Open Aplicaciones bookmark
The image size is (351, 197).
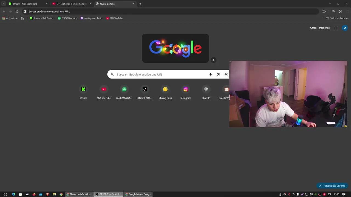10,18
